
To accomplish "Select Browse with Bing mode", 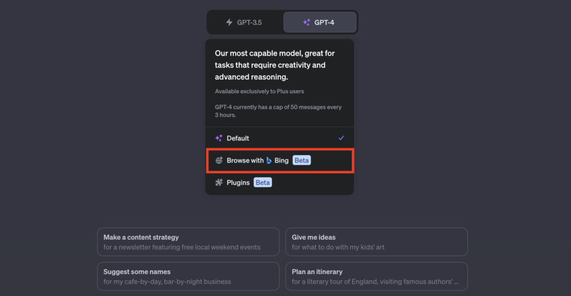I will pos(280,161).
